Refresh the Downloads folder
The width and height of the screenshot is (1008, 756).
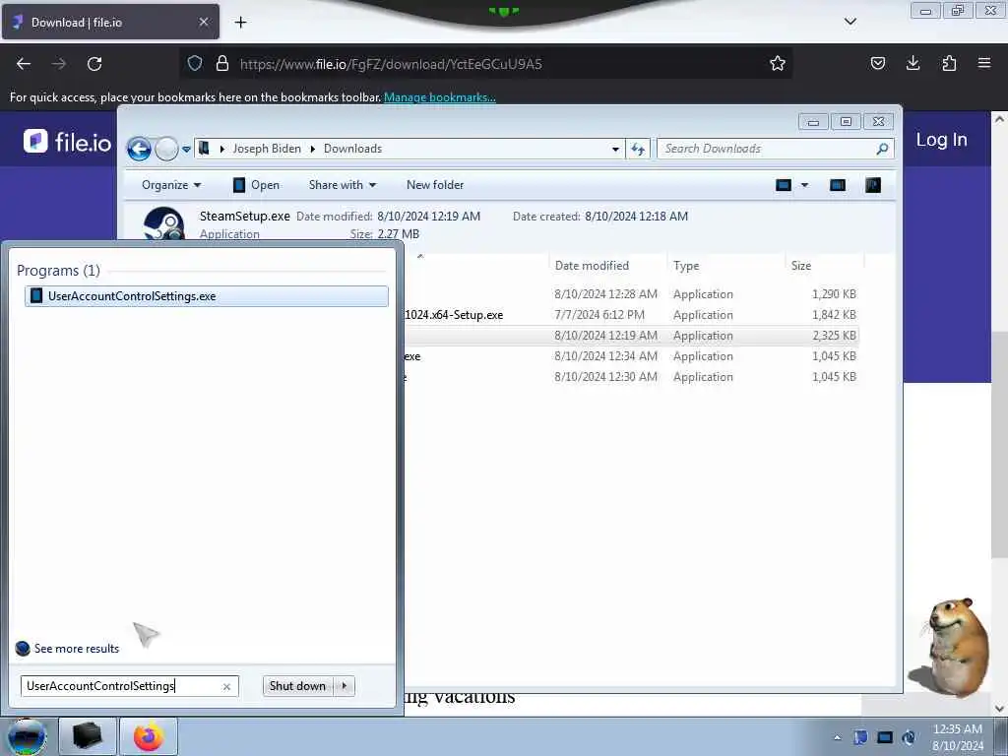click(638, 150)
